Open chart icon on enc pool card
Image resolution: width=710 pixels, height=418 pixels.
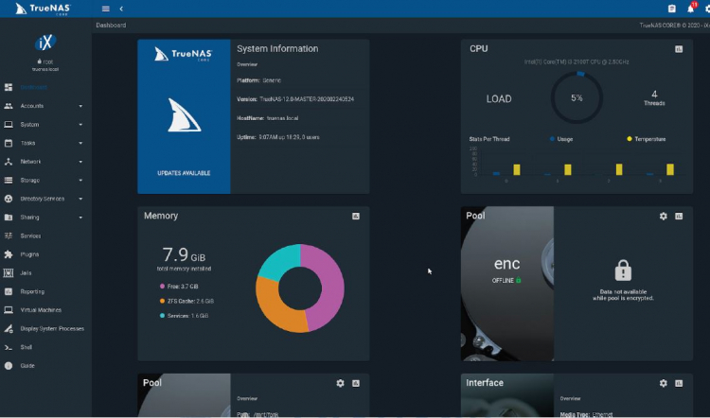tap(679, 217)
